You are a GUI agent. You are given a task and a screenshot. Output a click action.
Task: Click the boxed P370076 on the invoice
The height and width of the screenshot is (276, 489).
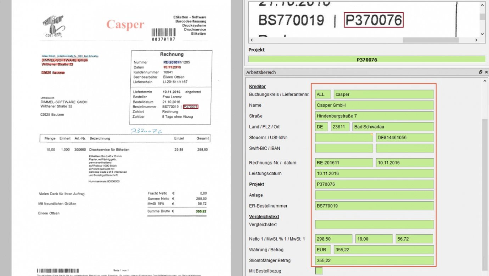[190, 107]
